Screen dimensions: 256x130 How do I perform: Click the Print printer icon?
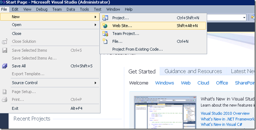pyautogui.click(x=5, y=99)
